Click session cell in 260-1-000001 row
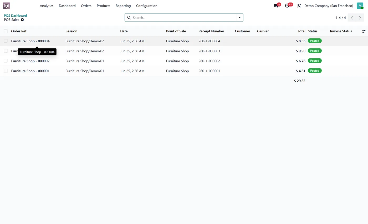The width and height of the screenshot is (368, 224). point(85,71)
